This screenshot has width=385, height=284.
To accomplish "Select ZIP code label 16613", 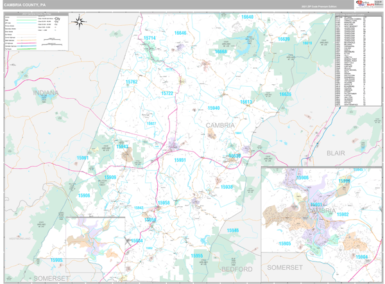I will coord(246,102).
